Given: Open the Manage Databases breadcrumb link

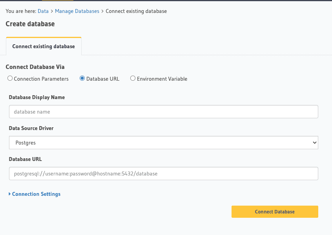Looking at the screenshot, I should [77, 11].
